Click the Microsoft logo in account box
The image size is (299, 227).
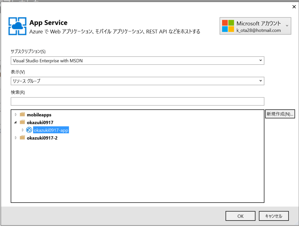(228, 26)
